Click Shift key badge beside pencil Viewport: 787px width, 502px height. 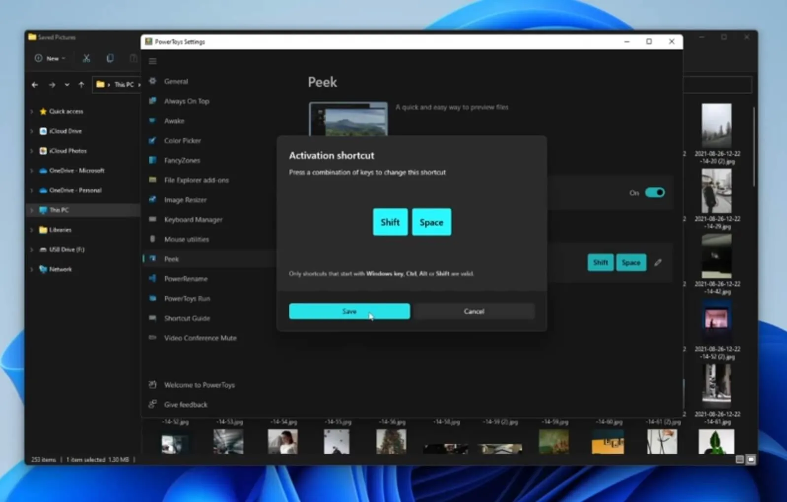coord(600,262)
